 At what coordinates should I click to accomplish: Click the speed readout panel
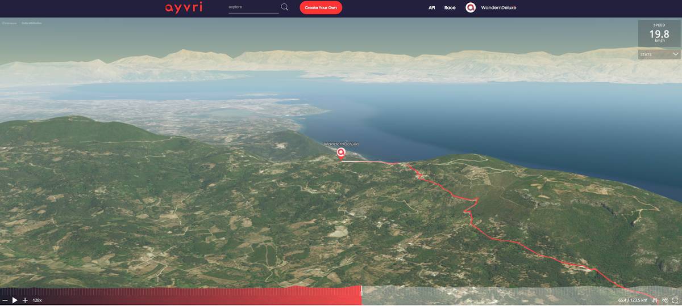click(659, 33)
